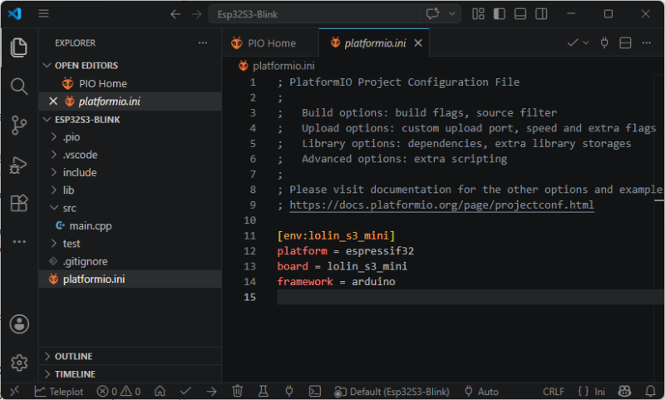Expand the Timeline section
Viewport: 665px width, 400px height.
(x=130, y=374)
